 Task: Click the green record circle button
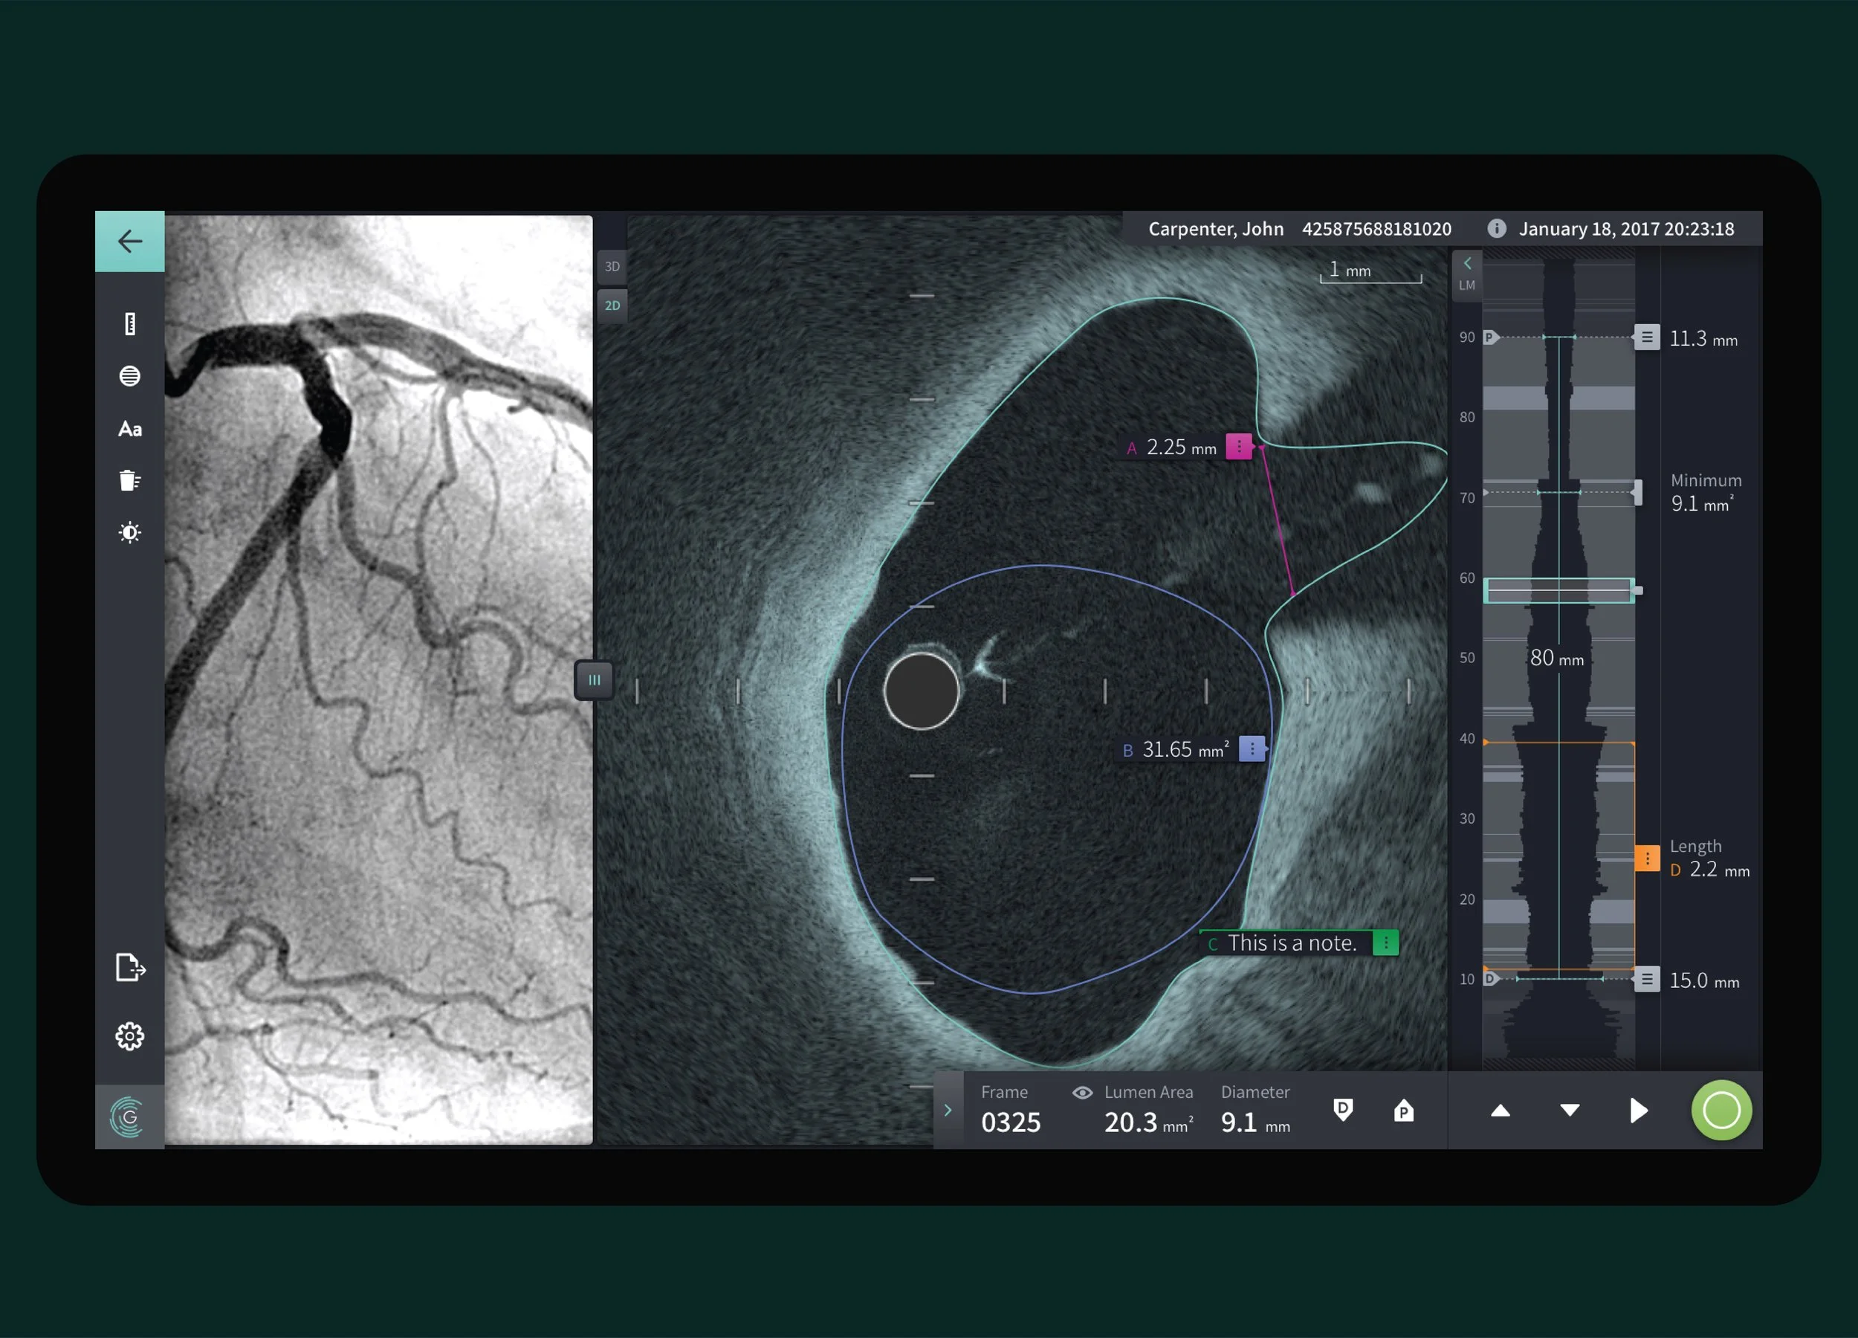[x=1721, y=1111]
